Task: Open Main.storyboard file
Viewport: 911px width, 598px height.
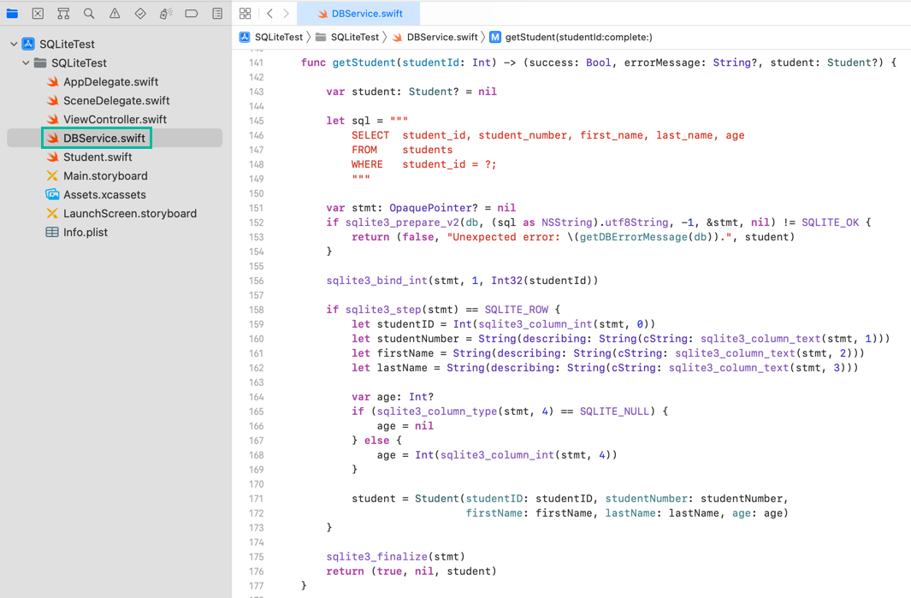Action: pyautogui.click(x=105, y=175)
